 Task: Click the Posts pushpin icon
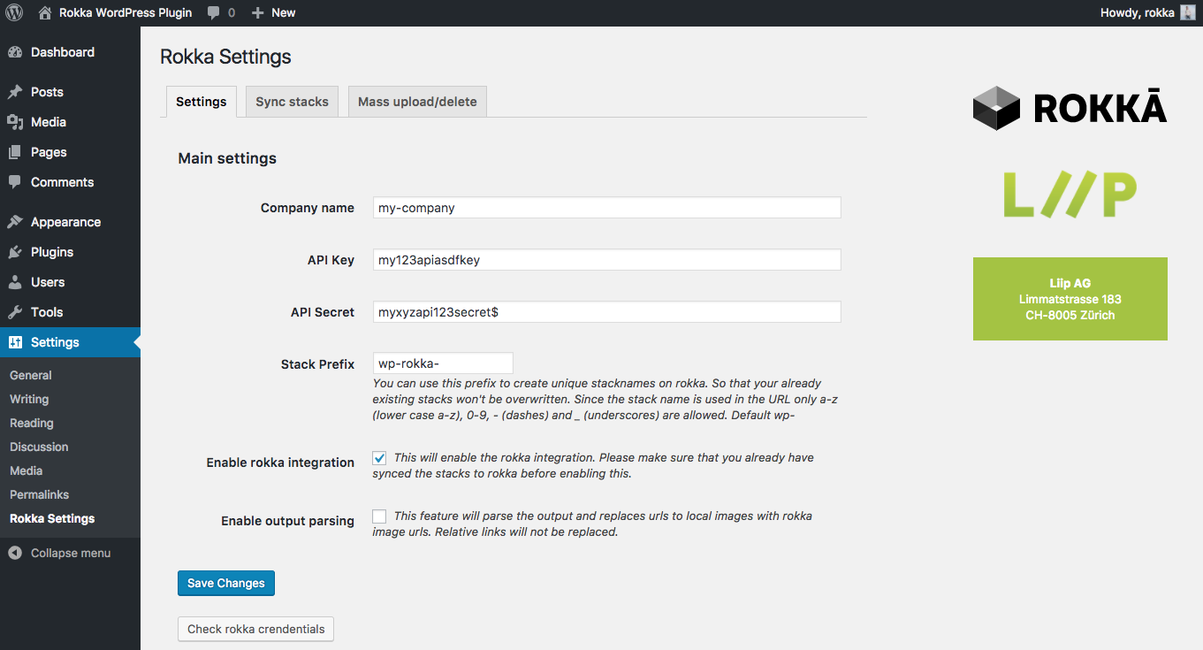15,92
